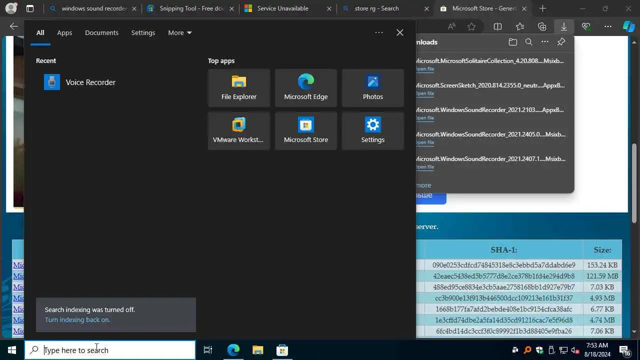Open Edge profile avatar icon
Screen dimensions: 640x360
pyautogui.click(x=11, y=8)
